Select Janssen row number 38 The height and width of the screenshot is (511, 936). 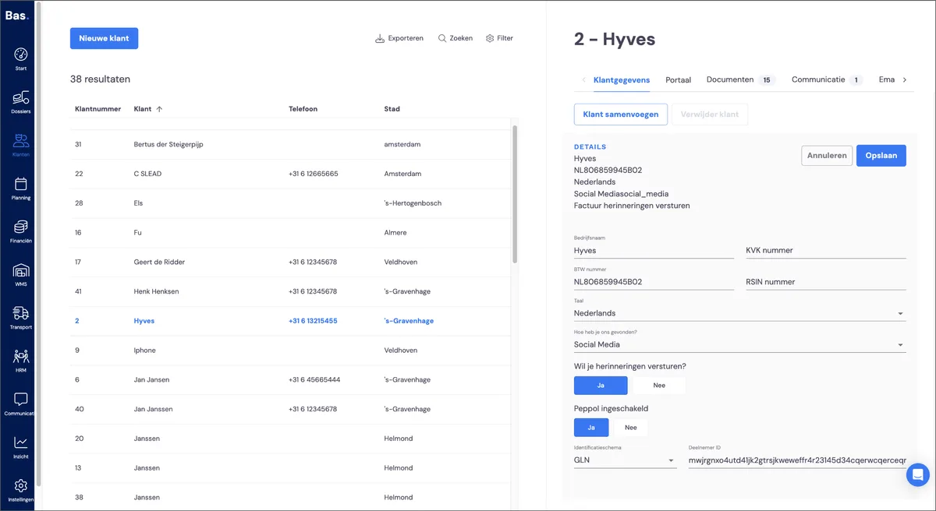pyautogui.click(x=290, y=498)
